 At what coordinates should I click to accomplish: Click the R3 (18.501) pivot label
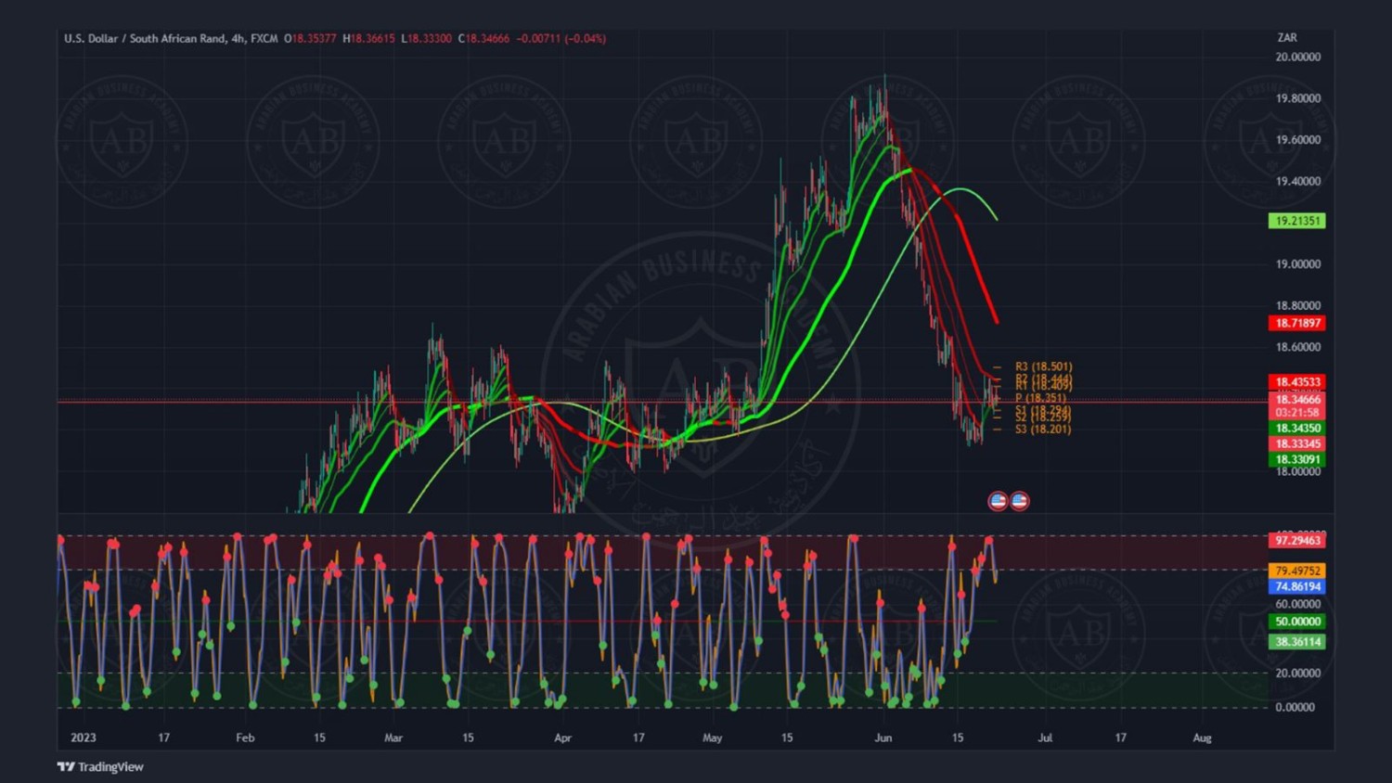(1043, 367)
